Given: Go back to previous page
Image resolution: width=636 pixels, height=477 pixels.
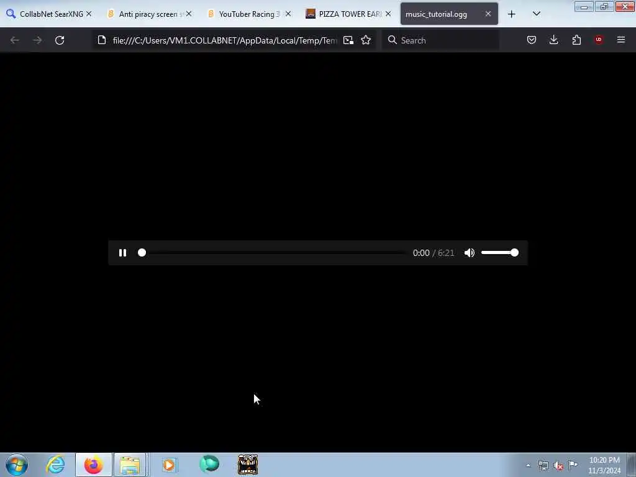Looking at the screenshot, I should pyautogui.click(x=15, y=40).
